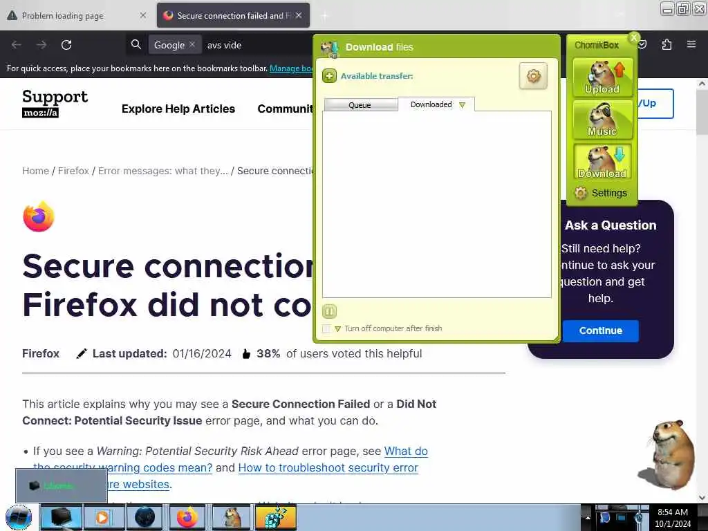Click the Manage bookmarks link
Viewport: 708px width, 531px height.
[x=291, y=68]
